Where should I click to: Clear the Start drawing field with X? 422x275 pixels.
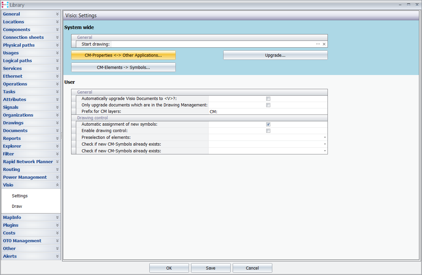point(324,44)
